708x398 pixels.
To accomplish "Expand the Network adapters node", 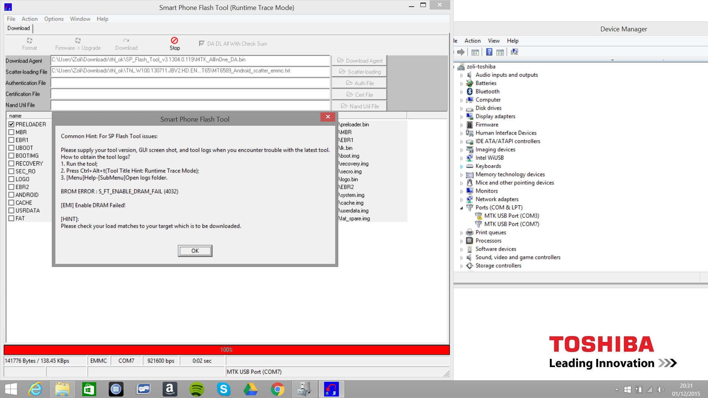I will [x=461, y=199].
